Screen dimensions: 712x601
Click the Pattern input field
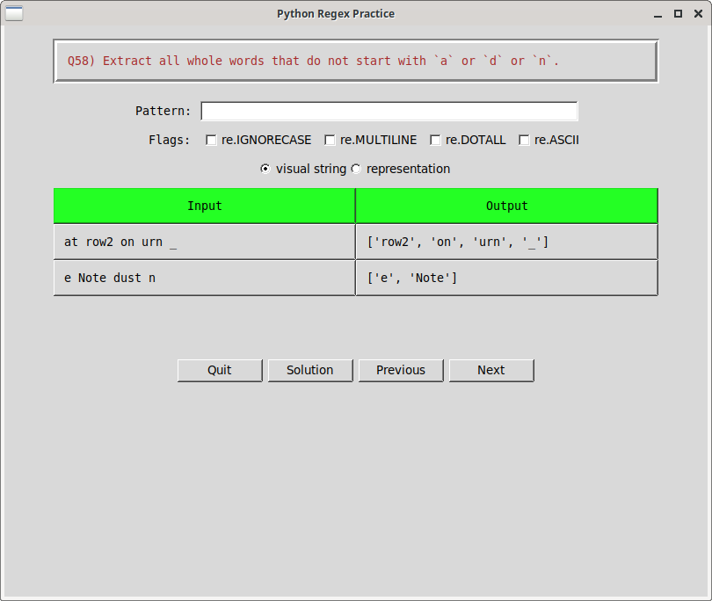point(389,112)
